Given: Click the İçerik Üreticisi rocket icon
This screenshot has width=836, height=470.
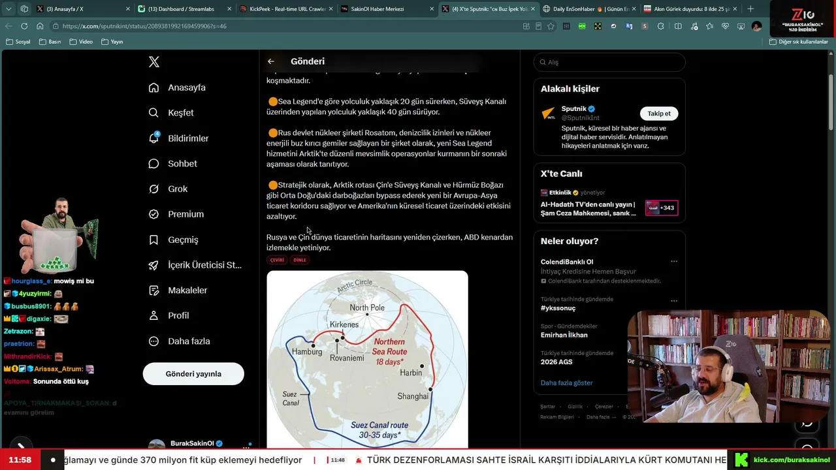Looking at the screenshot, I should coord(153,265).
